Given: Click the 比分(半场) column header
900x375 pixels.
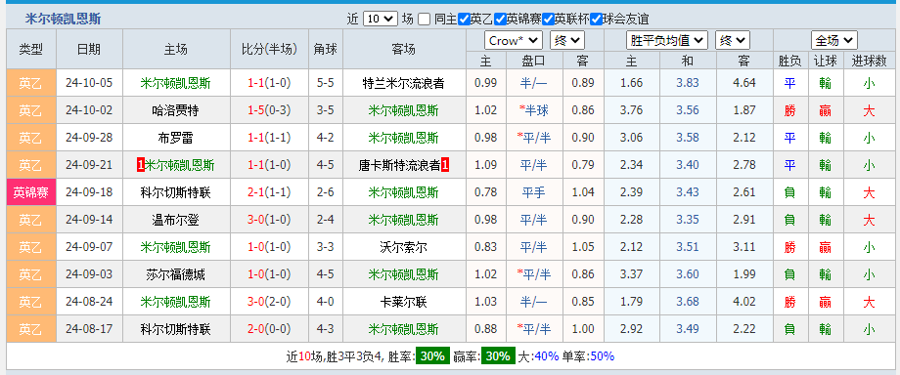Looking at the screenshot, I should pos(269,49).
